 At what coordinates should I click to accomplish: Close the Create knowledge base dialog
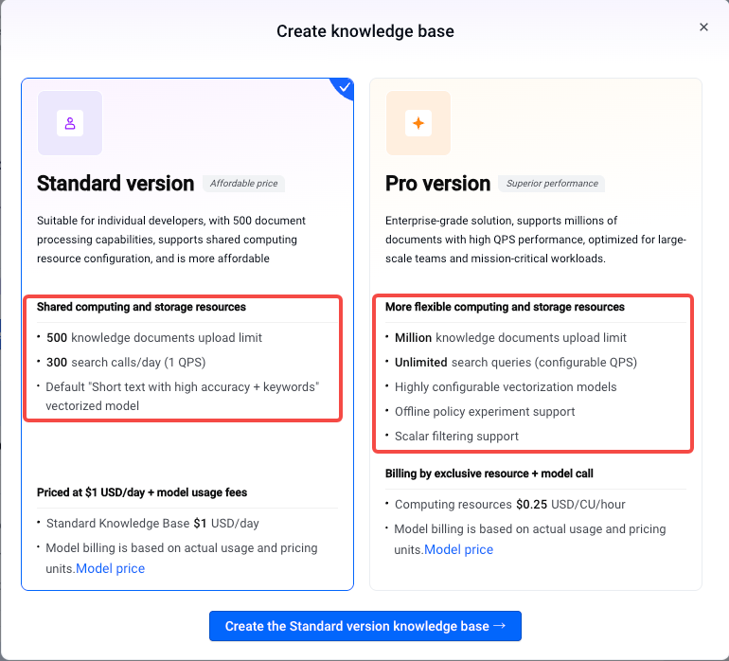[x=703, y=27]
